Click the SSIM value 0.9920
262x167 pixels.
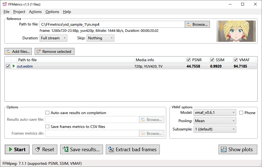216,66
